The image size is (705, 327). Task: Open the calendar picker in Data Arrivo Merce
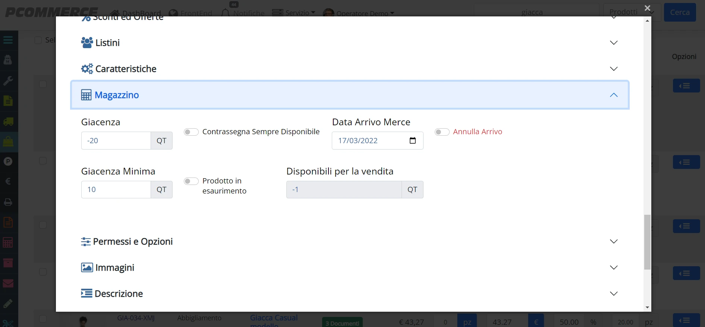[x=412, y=141]
